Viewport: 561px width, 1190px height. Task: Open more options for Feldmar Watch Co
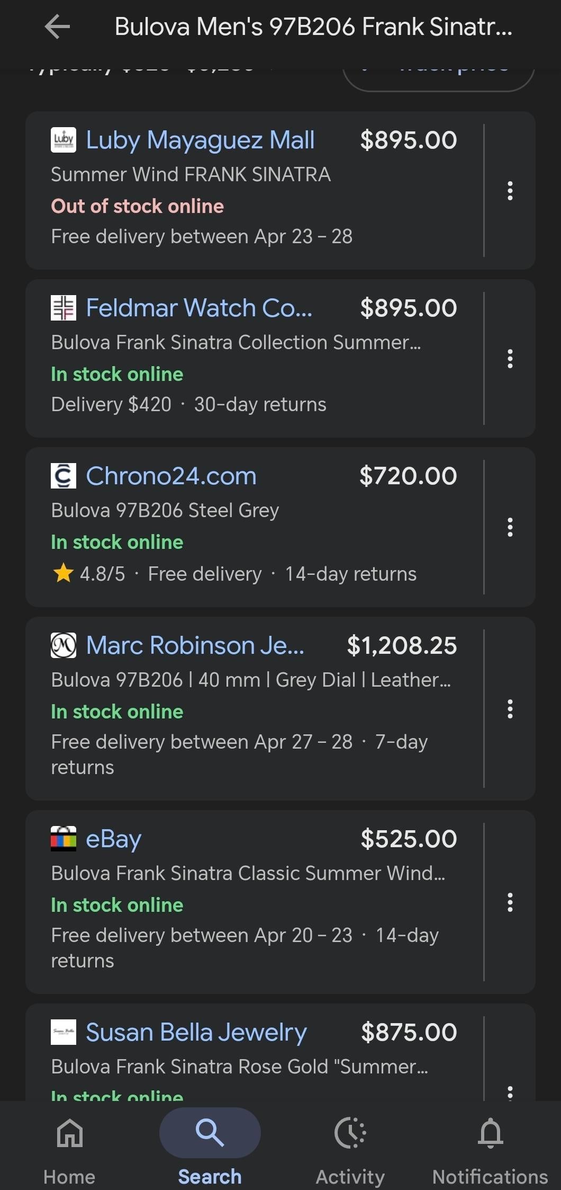coord(510,359)
